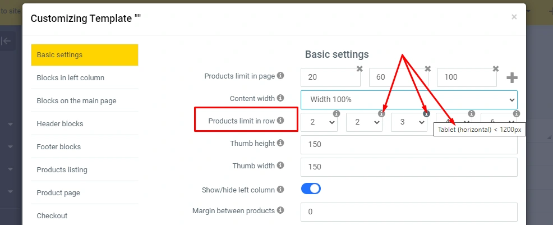
Task: Open the first Products limit in row dropdown
Action: click(319, 122)
